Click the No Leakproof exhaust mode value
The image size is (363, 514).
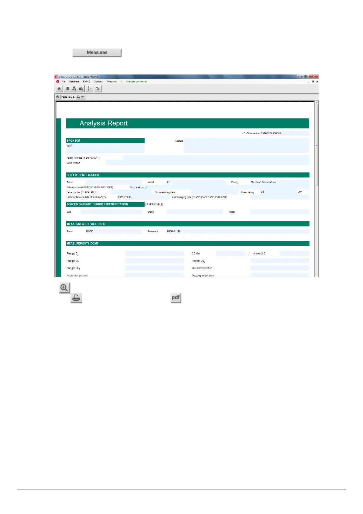(x=139, y=187)
